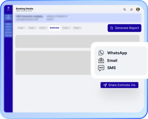Open search with the magnifier icon
The image size is (148, 119).
(124, 10)
